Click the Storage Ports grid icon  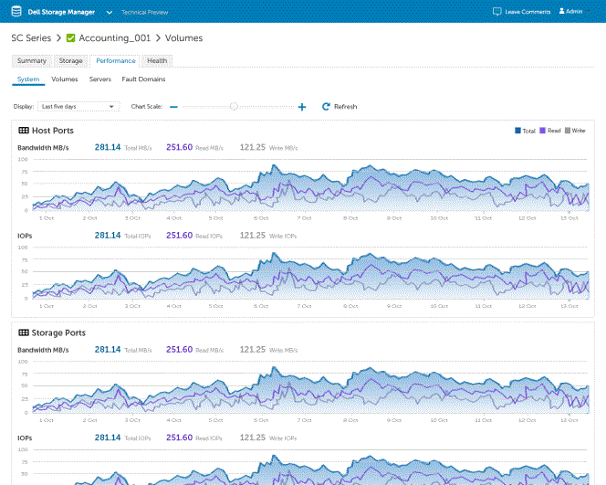[24, 332]
